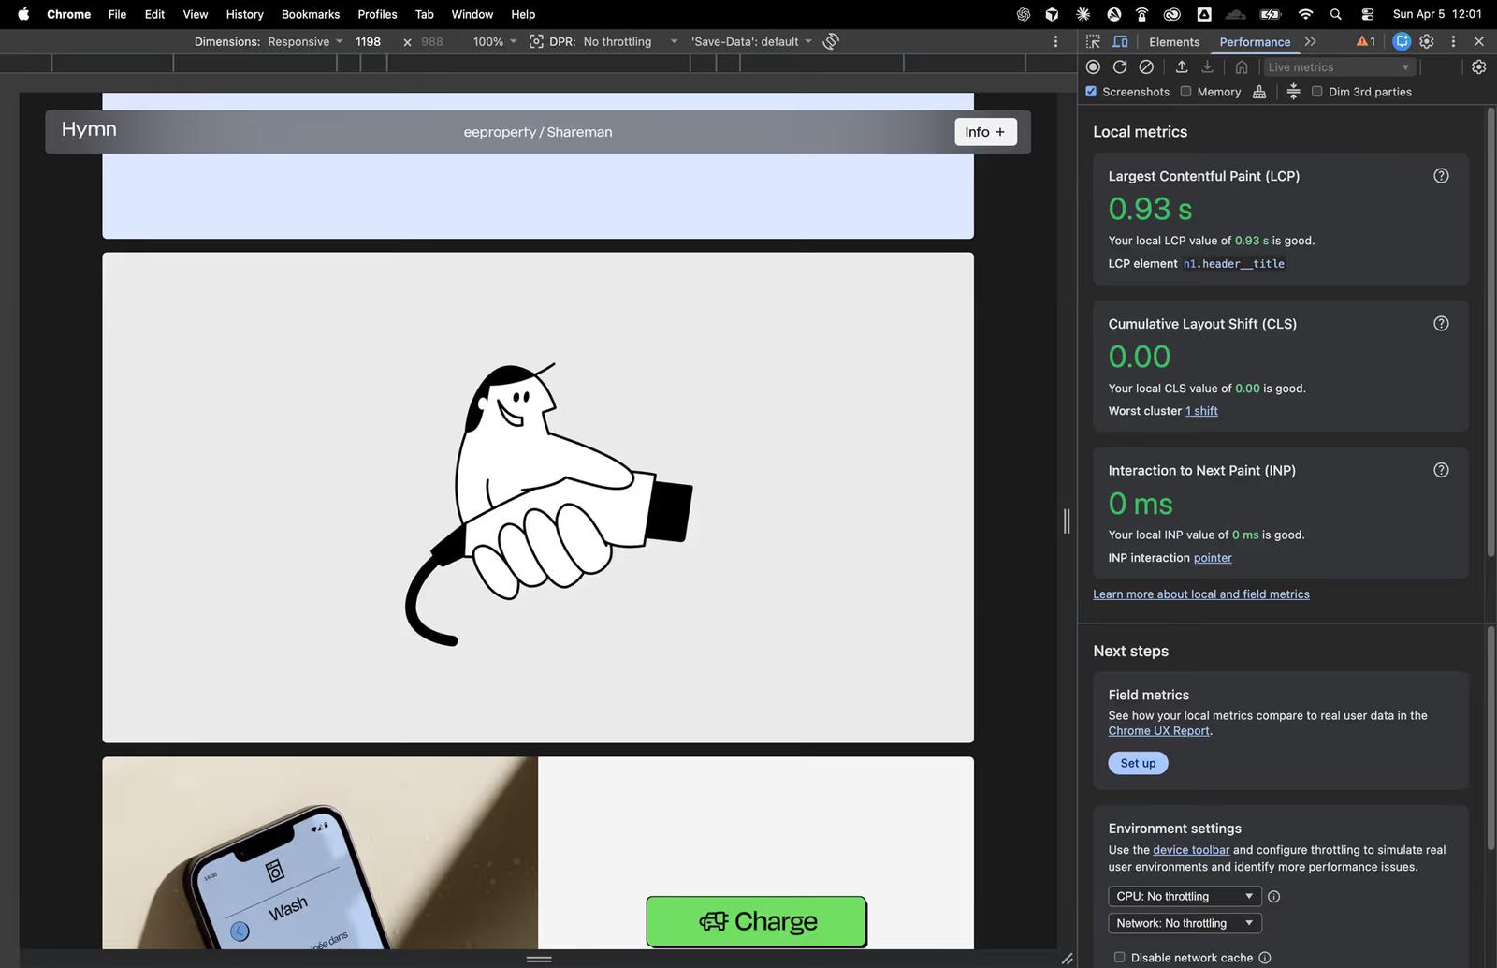Open macOS Spotlight search icon
This screenshot has height=968, width=1497.
coord(1336,14)
